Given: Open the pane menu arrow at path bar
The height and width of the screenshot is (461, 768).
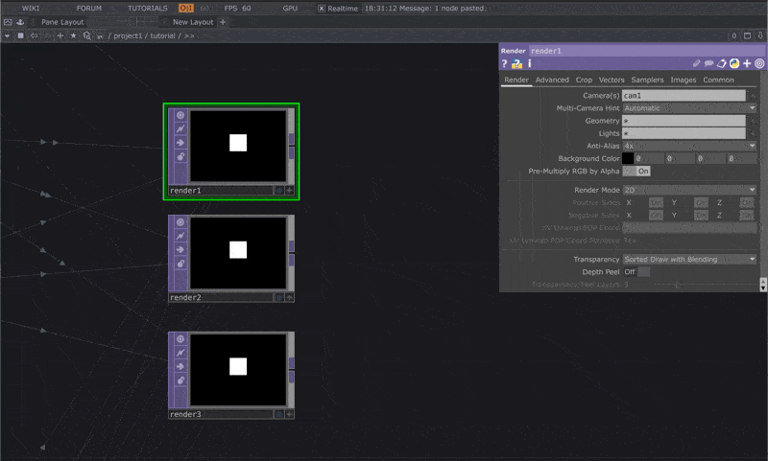Looking at the screenshot, I should pyautogui.click(x=7, y=35).
